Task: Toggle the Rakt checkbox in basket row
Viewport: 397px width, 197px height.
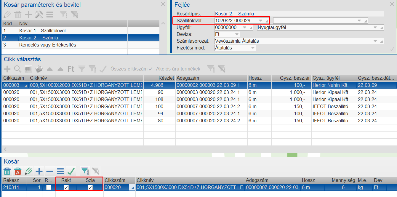Action: [x=66, y=187]
